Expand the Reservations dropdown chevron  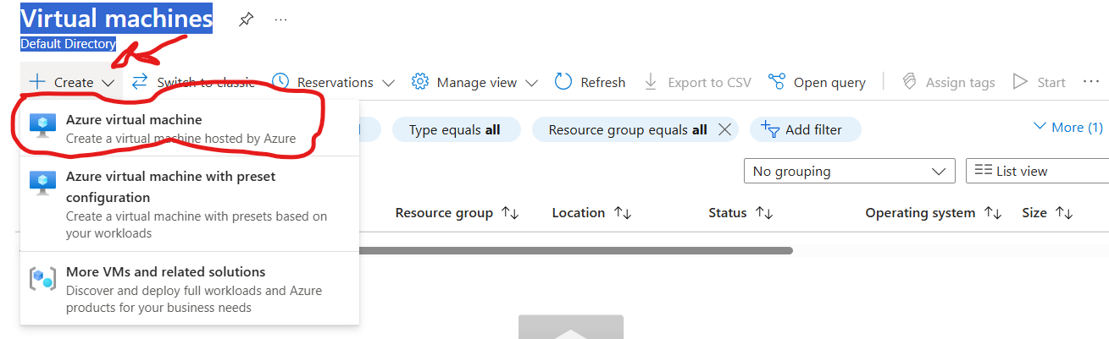click(x=388, y=83)
